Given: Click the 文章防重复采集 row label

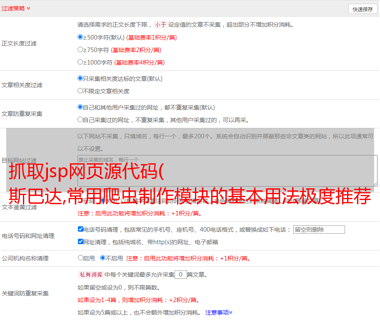Looking at the screenshot, I should pos(22,114).
